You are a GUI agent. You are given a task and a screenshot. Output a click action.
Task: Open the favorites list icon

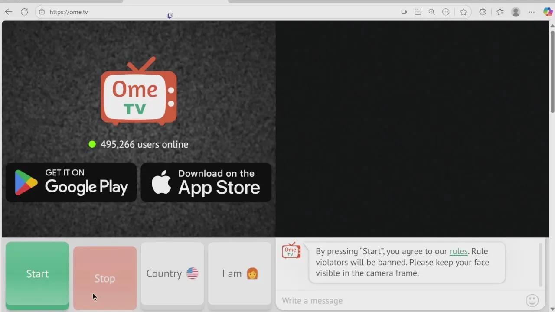click(500, 12)
